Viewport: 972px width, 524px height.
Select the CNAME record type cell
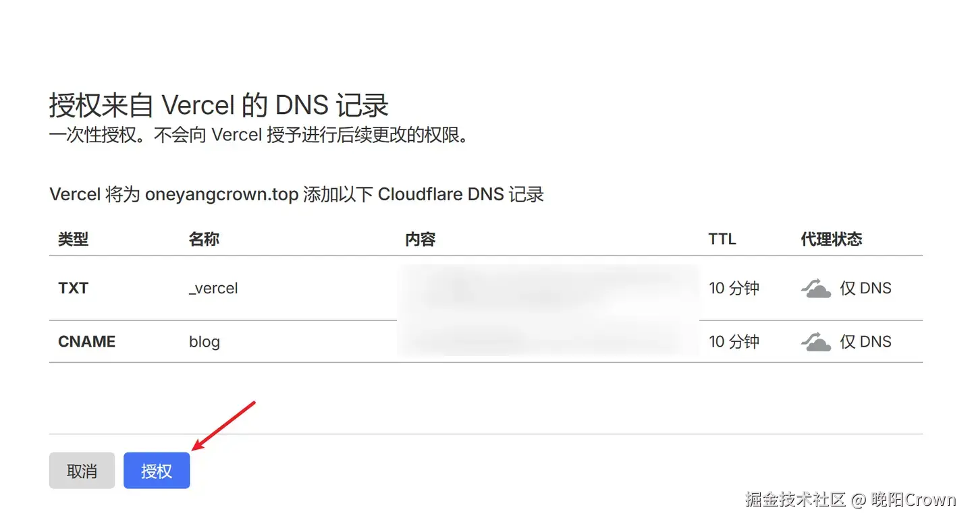[x=87, y=342]
